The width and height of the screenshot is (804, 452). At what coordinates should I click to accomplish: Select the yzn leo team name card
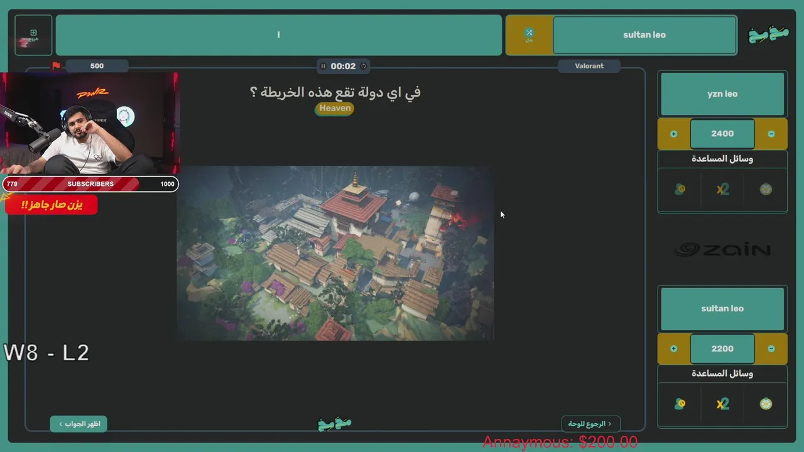point(722,94)
